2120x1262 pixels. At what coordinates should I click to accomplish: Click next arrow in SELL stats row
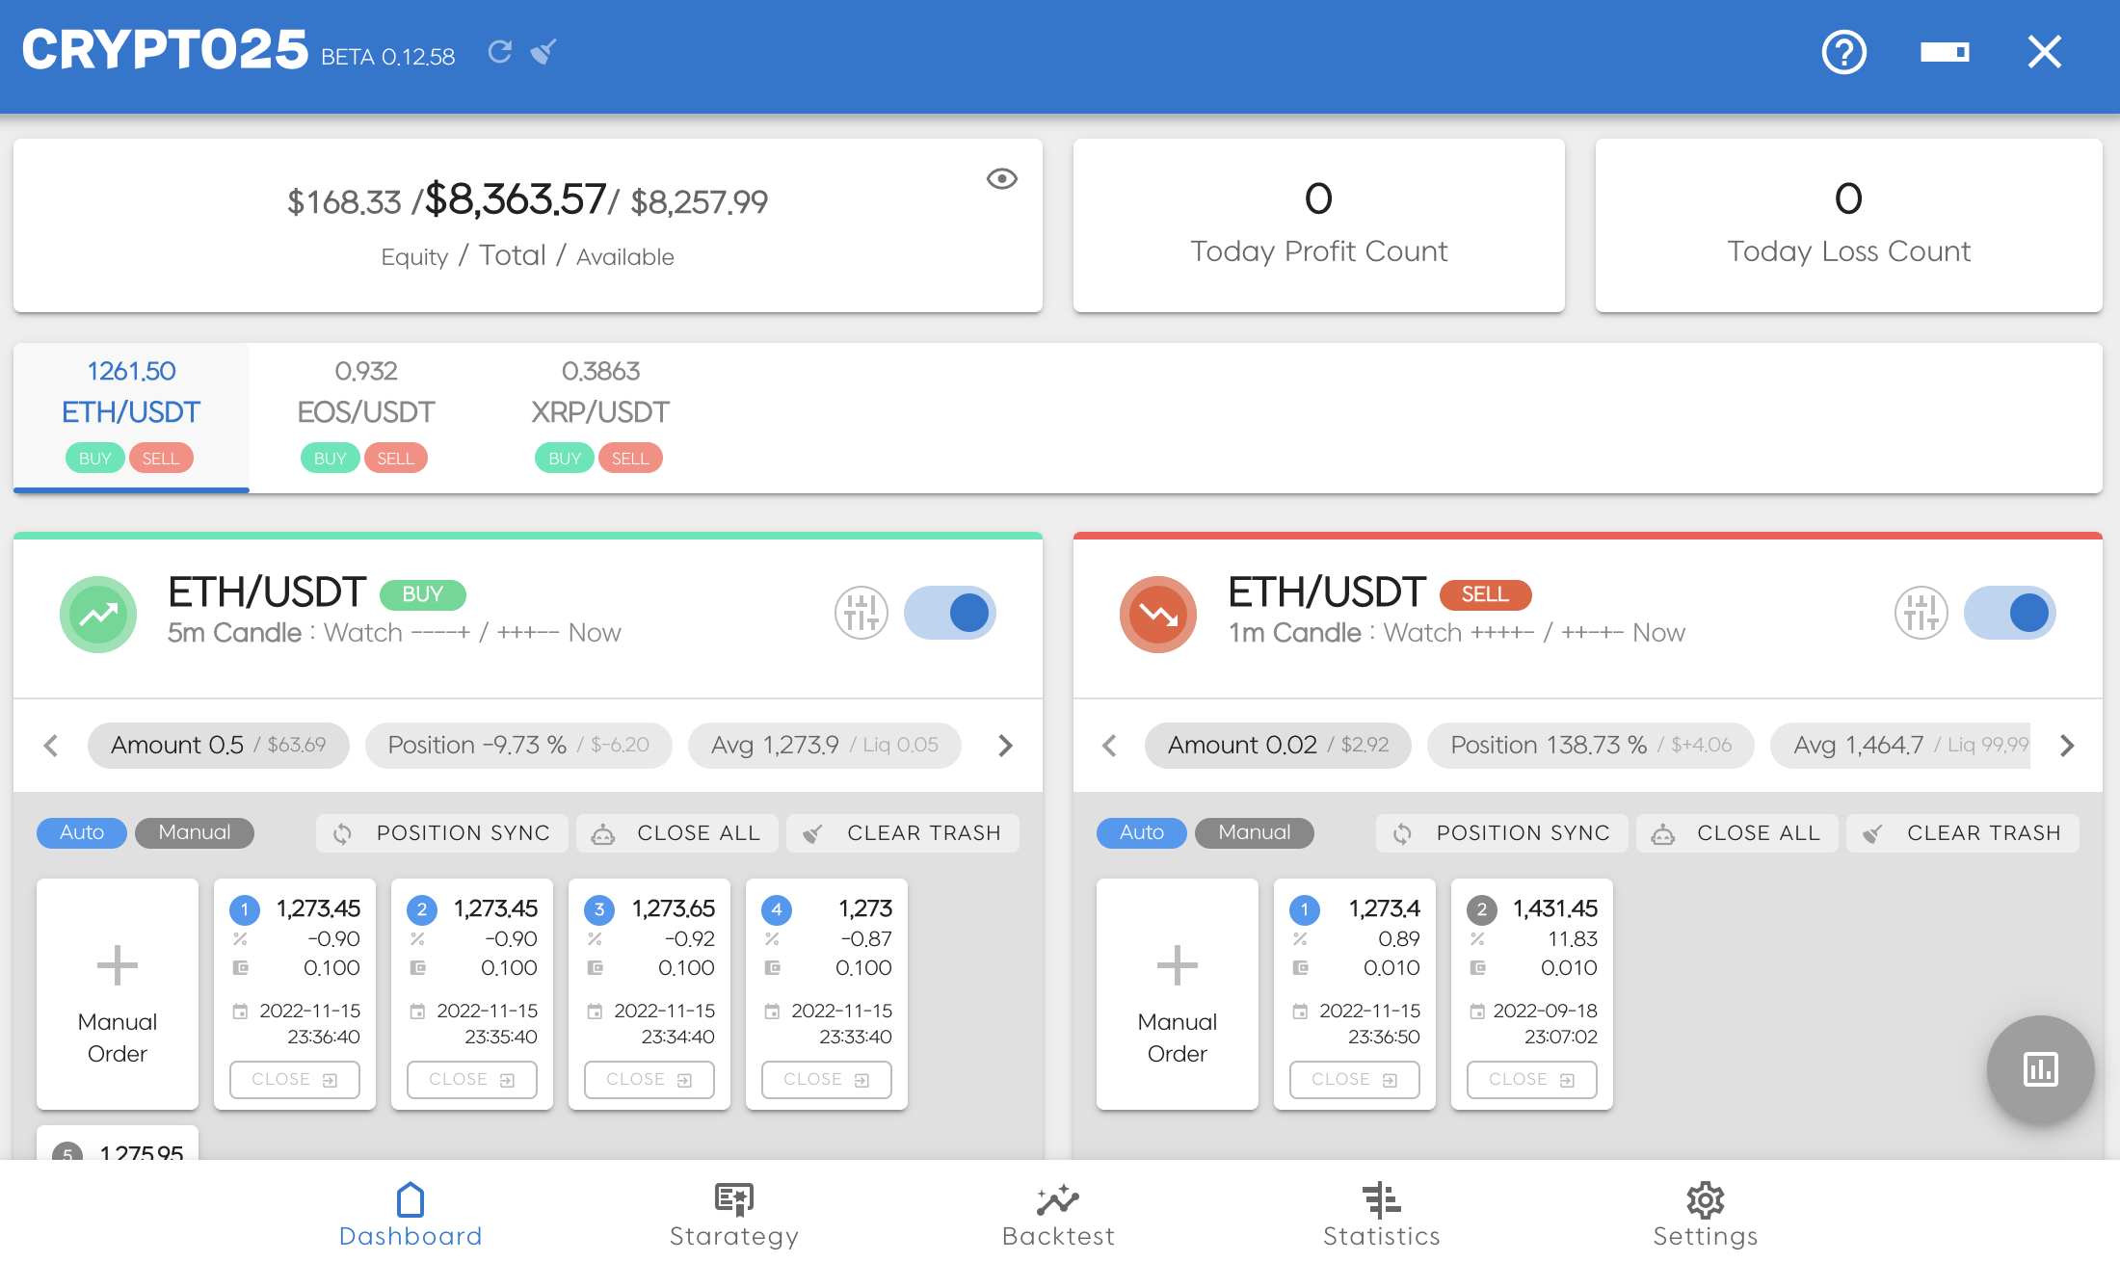[x=2067, y=746]
